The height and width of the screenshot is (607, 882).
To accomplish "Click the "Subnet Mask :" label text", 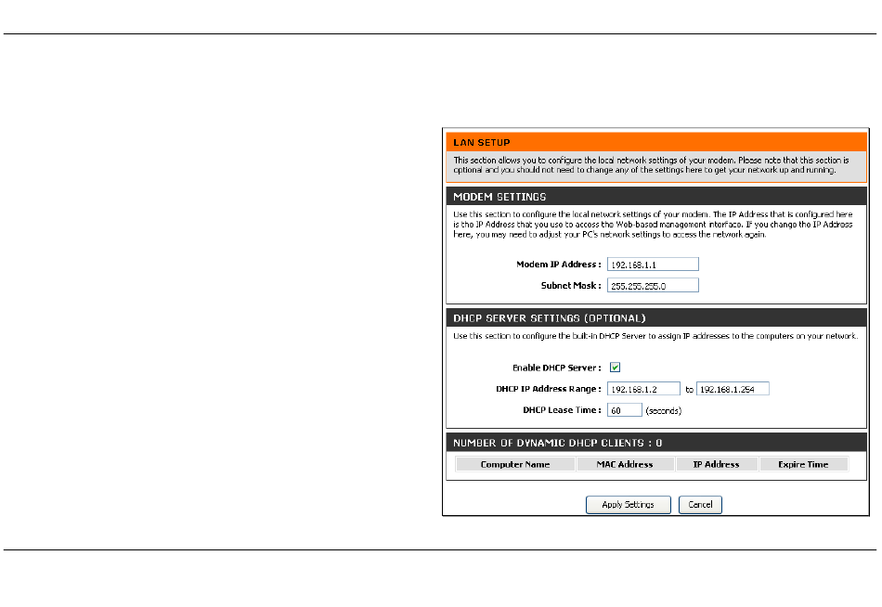I will (x=571, y=286).
